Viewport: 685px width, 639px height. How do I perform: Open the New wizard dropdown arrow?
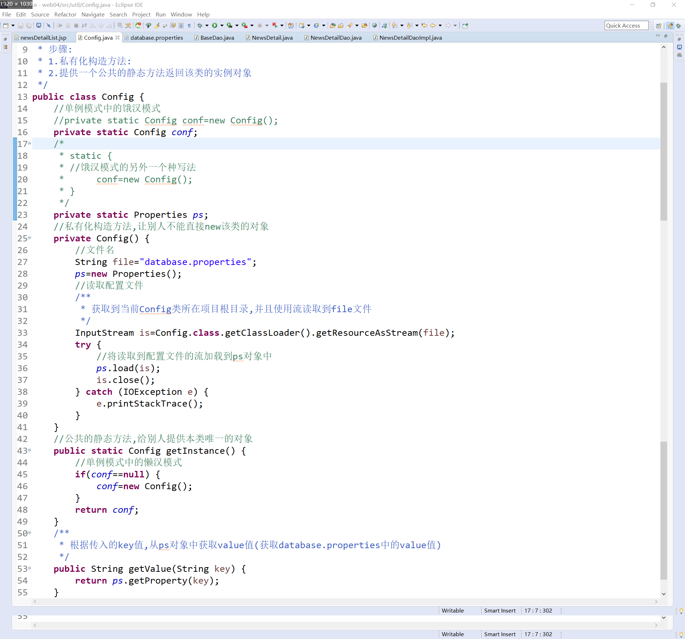(x=13, y=25)
